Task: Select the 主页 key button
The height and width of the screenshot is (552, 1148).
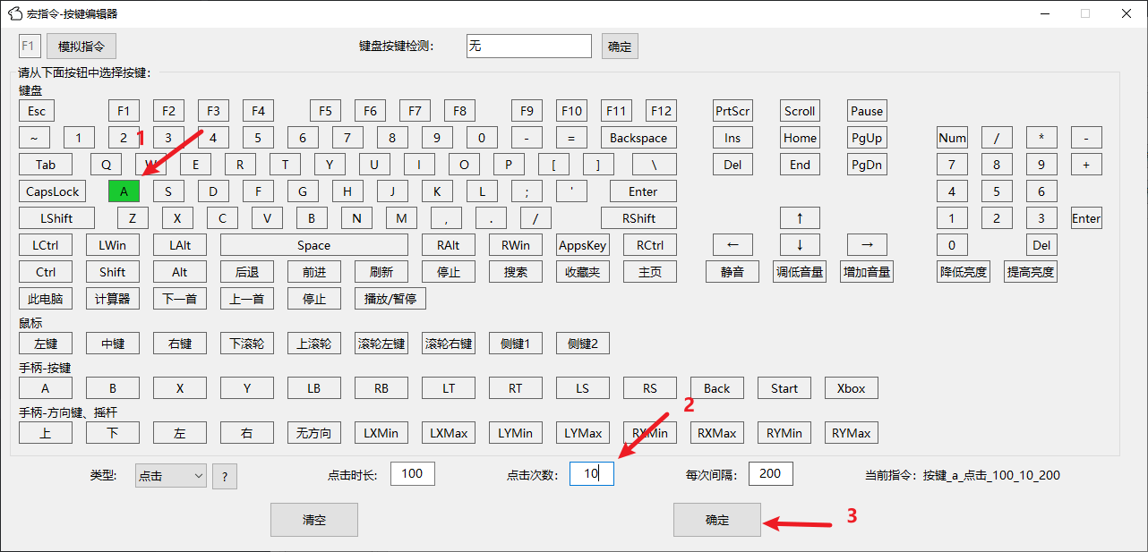Action: tap(650, 272)
